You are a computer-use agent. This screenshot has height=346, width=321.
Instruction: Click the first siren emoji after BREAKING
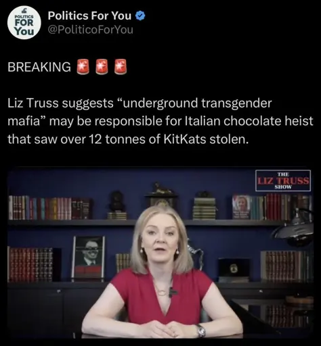pos(83,67)
